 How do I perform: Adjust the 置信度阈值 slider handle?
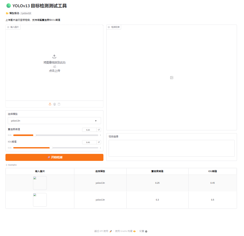click(x=35, y=135)
